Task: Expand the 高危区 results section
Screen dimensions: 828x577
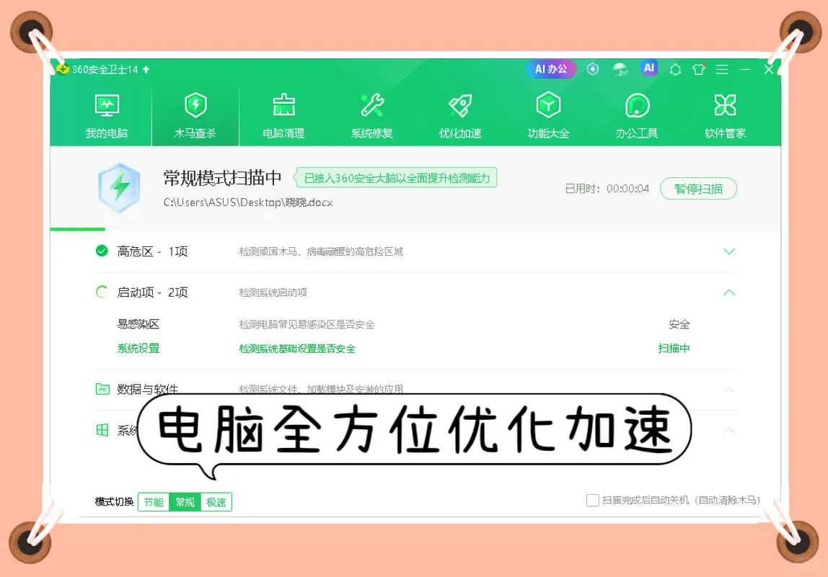Action: (x=728, y=251)
